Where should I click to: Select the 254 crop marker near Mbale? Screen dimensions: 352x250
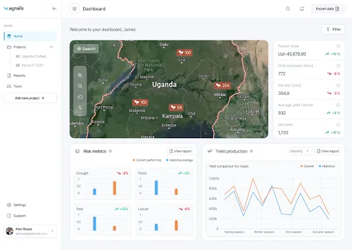coord(223,86)
